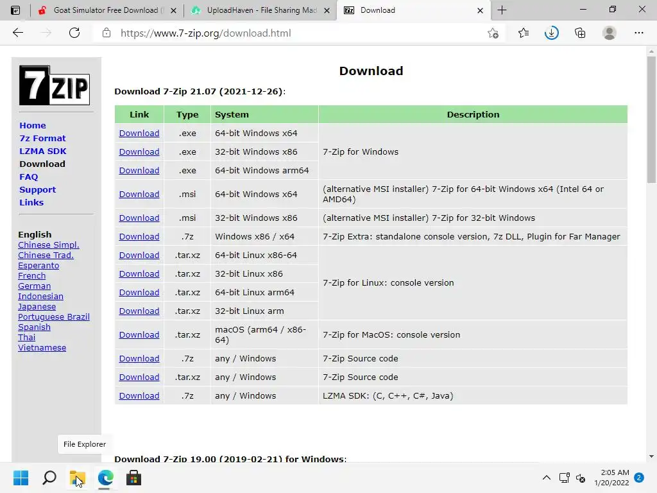Download .exe for 64-bit Windows x64
Viewport: 657px width, 493px height.
(x=139, y=134)
